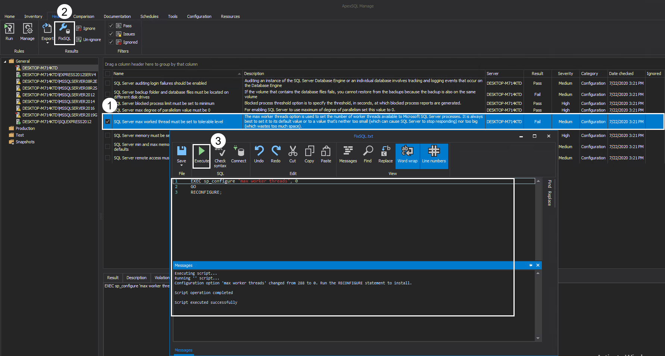Image resolution: width=665 pixels, height=356 pixels.
Task: Open the Export dropdown arrow
Action: point(47,43)
